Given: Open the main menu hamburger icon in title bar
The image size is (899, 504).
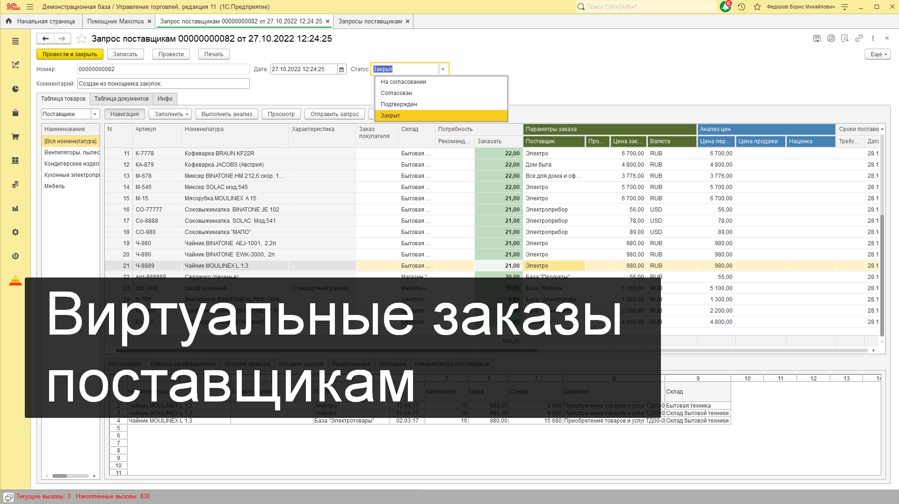Looking at the screenshot, I should (x=30, y=7).
